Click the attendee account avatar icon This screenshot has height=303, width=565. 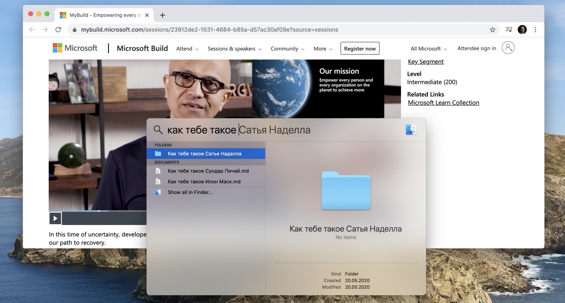point(508,48)
